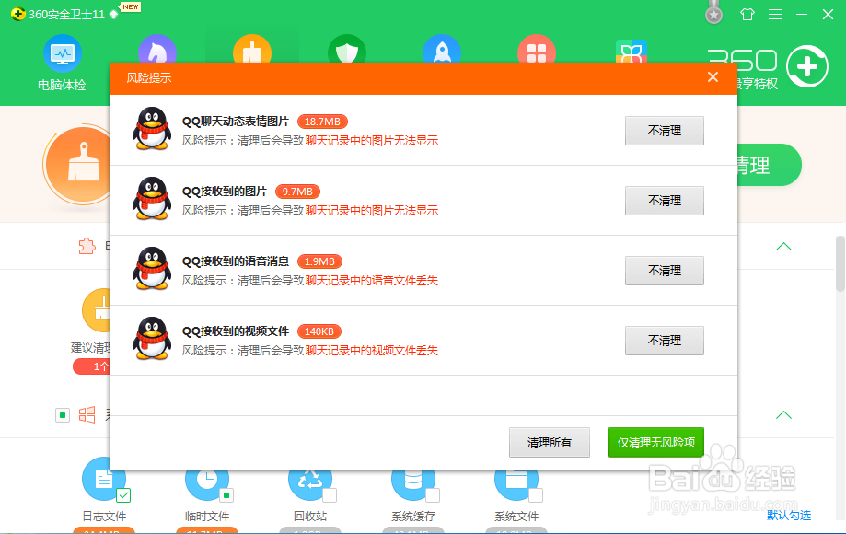Check the 系统缓存 checkbox
This screenshot has height=534, width=846.
coord(433,495)
